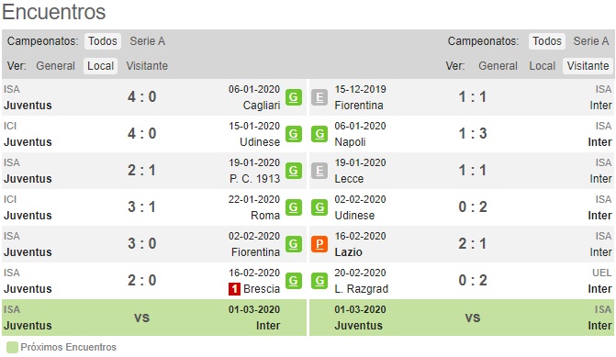Click green Próximos Encuentros legend swatch

coord(12,348)
